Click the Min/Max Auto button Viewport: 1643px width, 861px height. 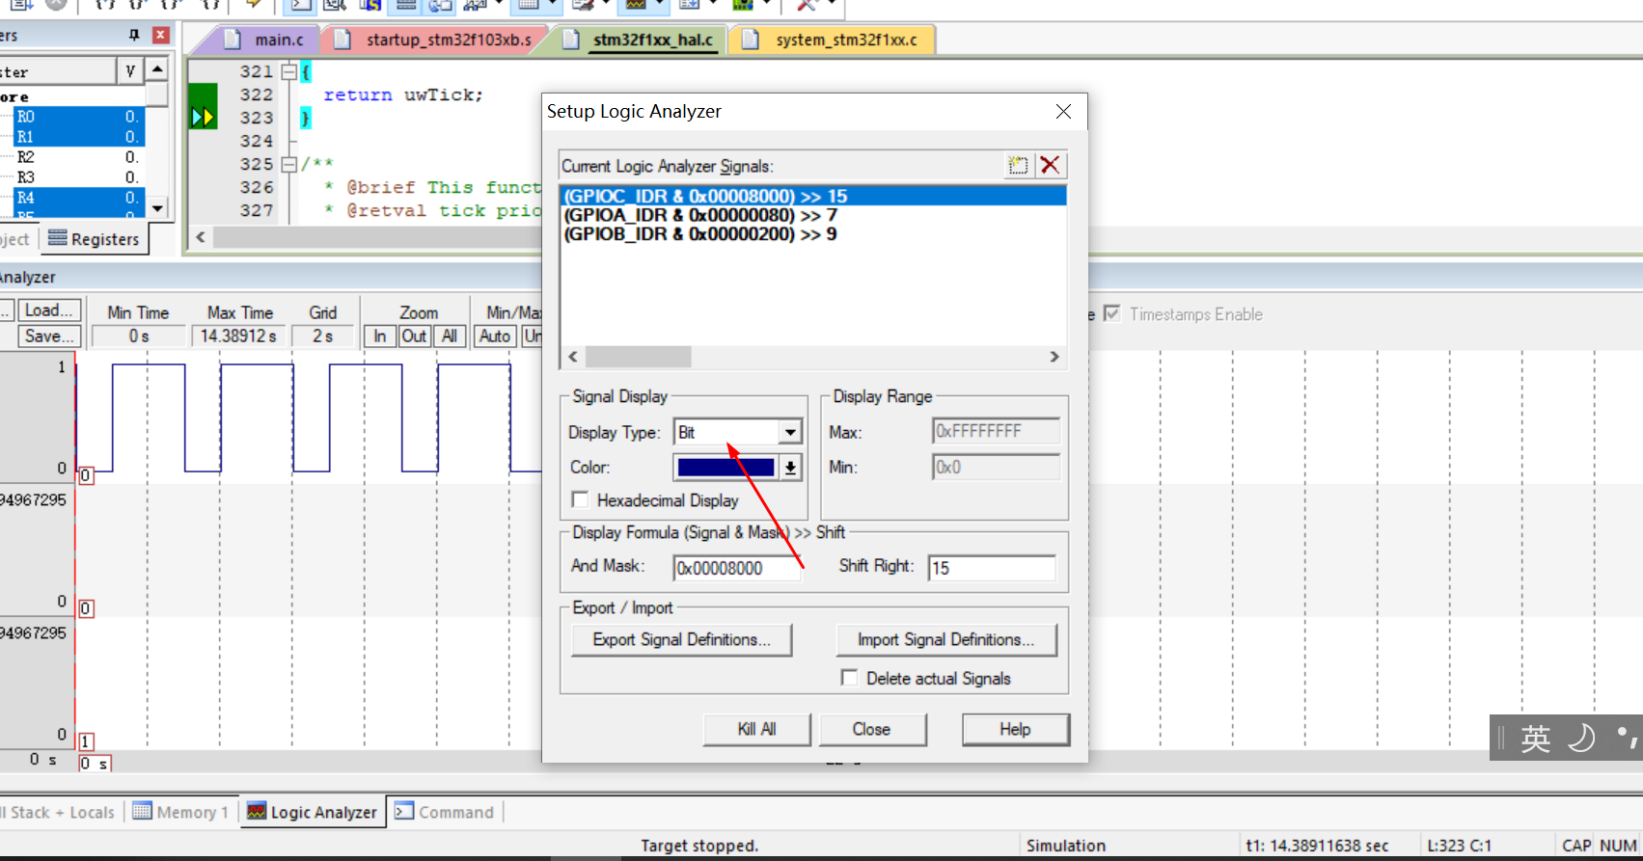(x=495, y=336)
